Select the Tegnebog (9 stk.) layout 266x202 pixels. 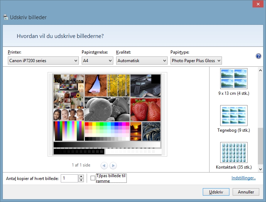point(234,115)
